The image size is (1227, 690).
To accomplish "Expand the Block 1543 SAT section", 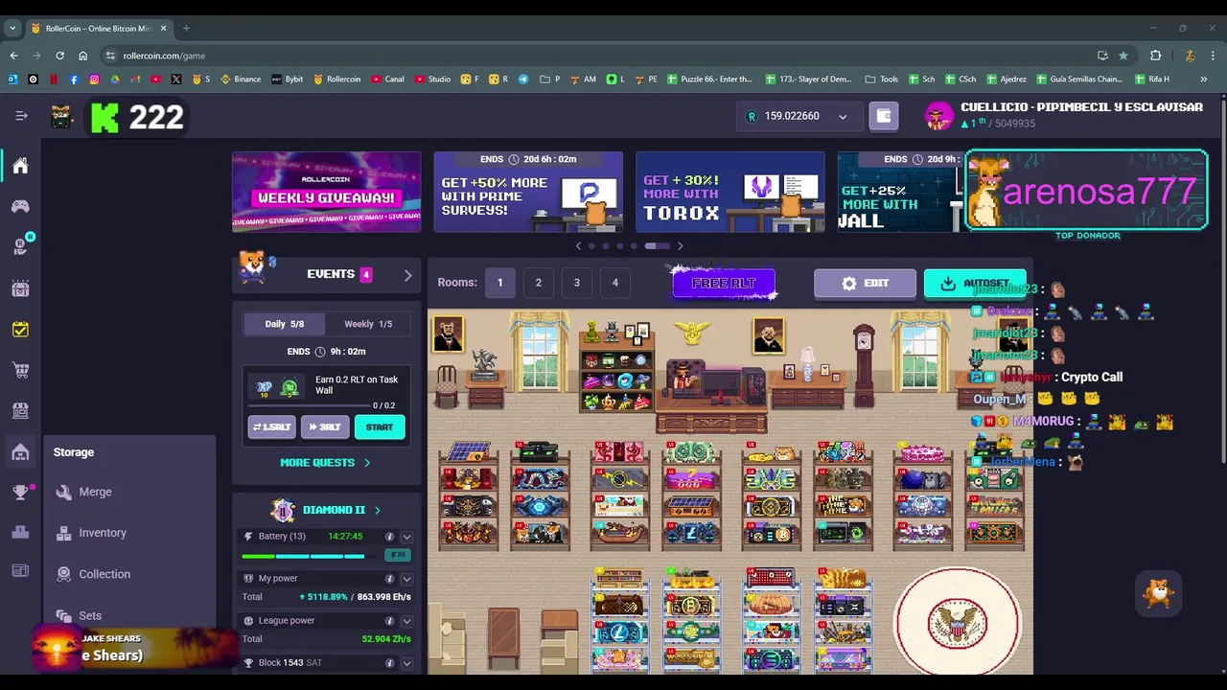I will tap(406, 663).
